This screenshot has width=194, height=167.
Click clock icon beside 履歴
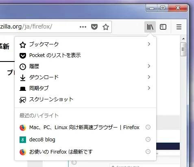coord(23,67)
